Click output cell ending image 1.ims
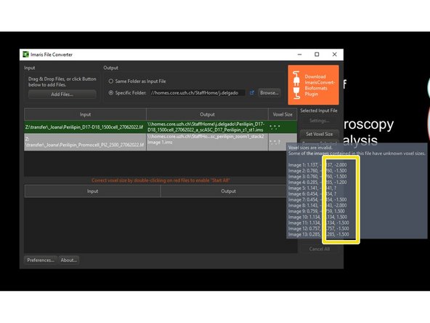 (207, 142)
